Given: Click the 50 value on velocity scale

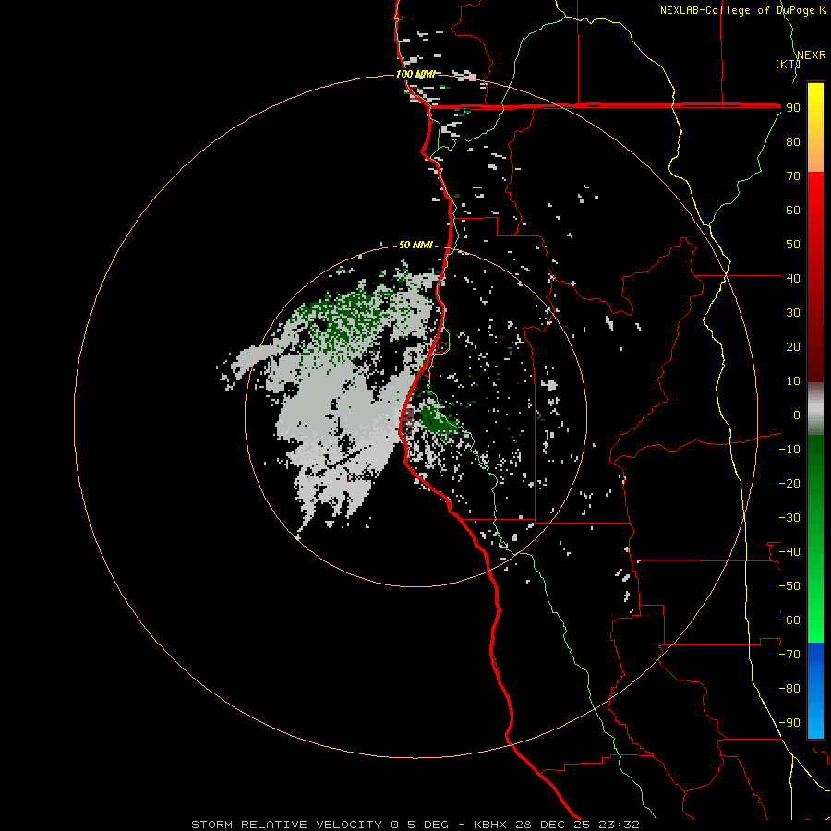Looking at the screenshot, I should tap(793, 245).
